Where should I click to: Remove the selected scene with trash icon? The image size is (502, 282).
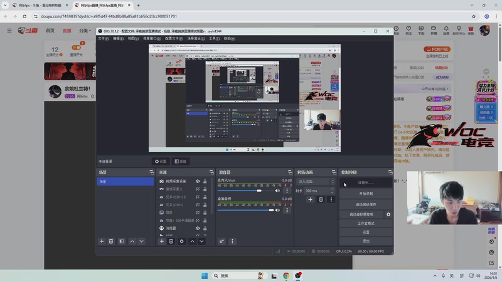click(x=111, y=241)
